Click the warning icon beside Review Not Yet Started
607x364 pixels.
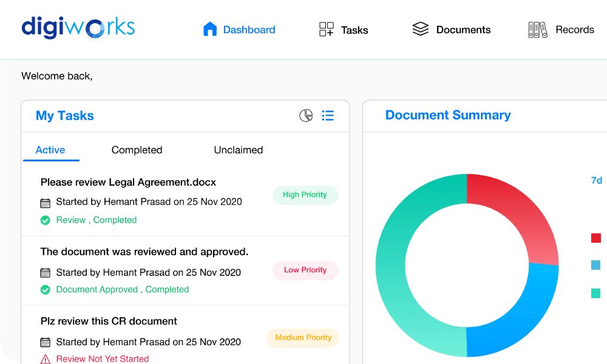click(x=46, y=359)
